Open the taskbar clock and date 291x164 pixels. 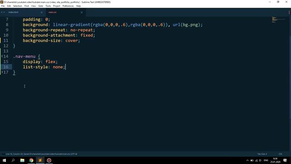[275, 160]
